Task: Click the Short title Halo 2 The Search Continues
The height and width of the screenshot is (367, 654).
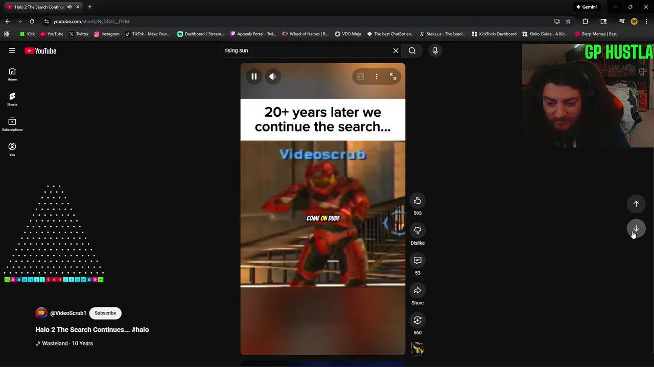Action: click(x=92, y=330)
